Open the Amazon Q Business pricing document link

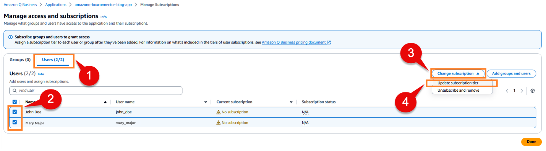click(x=294, y=43)
